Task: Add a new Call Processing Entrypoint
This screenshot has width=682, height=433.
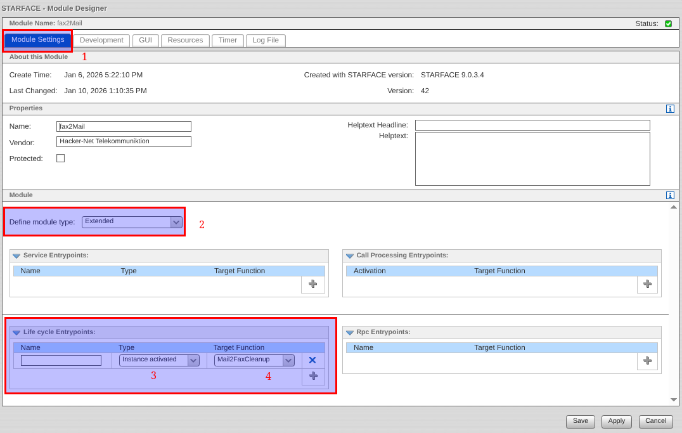Action: pos(647,284)
